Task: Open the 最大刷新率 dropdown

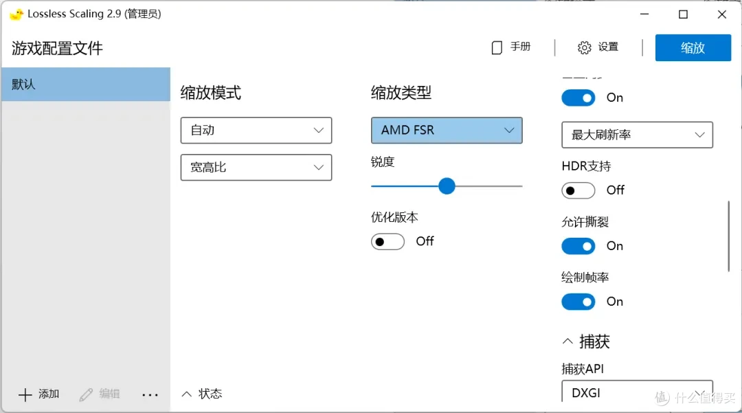Action: 637,135
